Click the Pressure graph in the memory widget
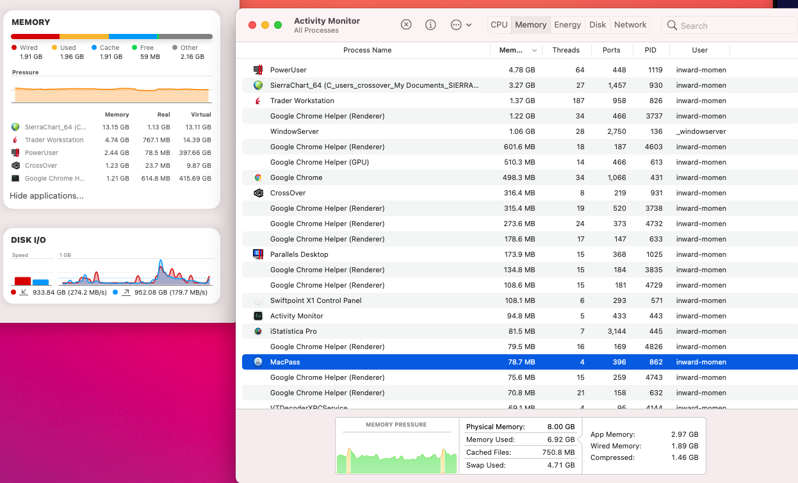This screenshot has height=483, width=798. coord(111,90)
